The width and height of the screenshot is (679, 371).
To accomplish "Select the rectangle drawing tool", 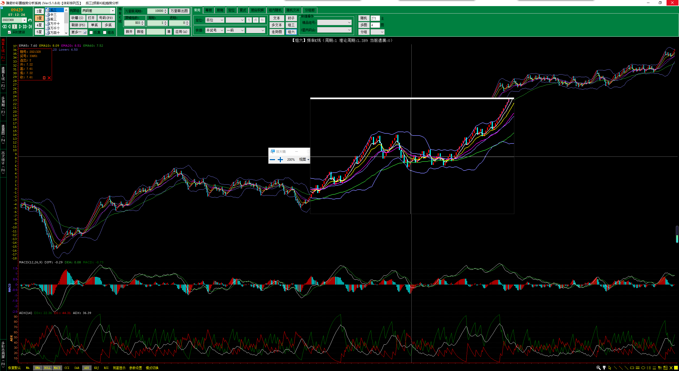I will click(632, 368).
